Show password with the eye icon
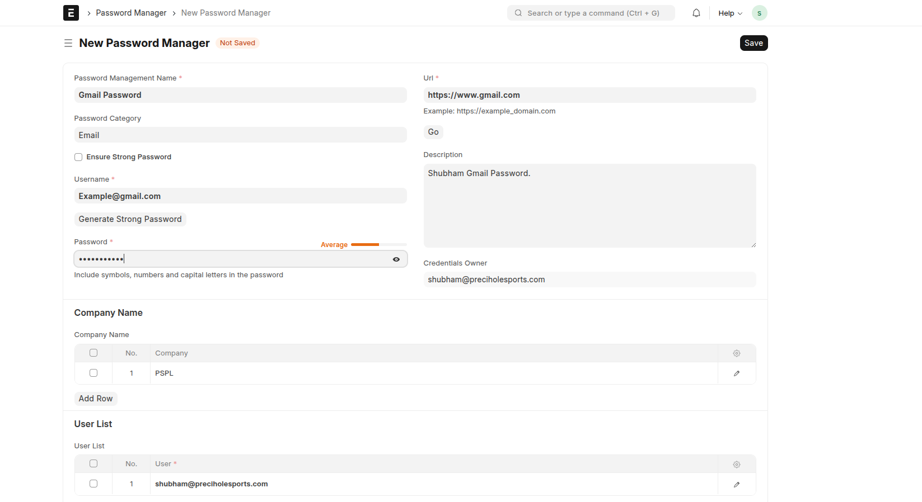The width and height of the screenshot is (922, 502). pyautogui.click(x=396, y=259)
